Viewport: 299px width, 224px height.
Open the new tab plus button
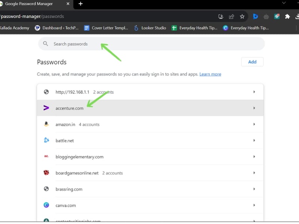point(80,4)
